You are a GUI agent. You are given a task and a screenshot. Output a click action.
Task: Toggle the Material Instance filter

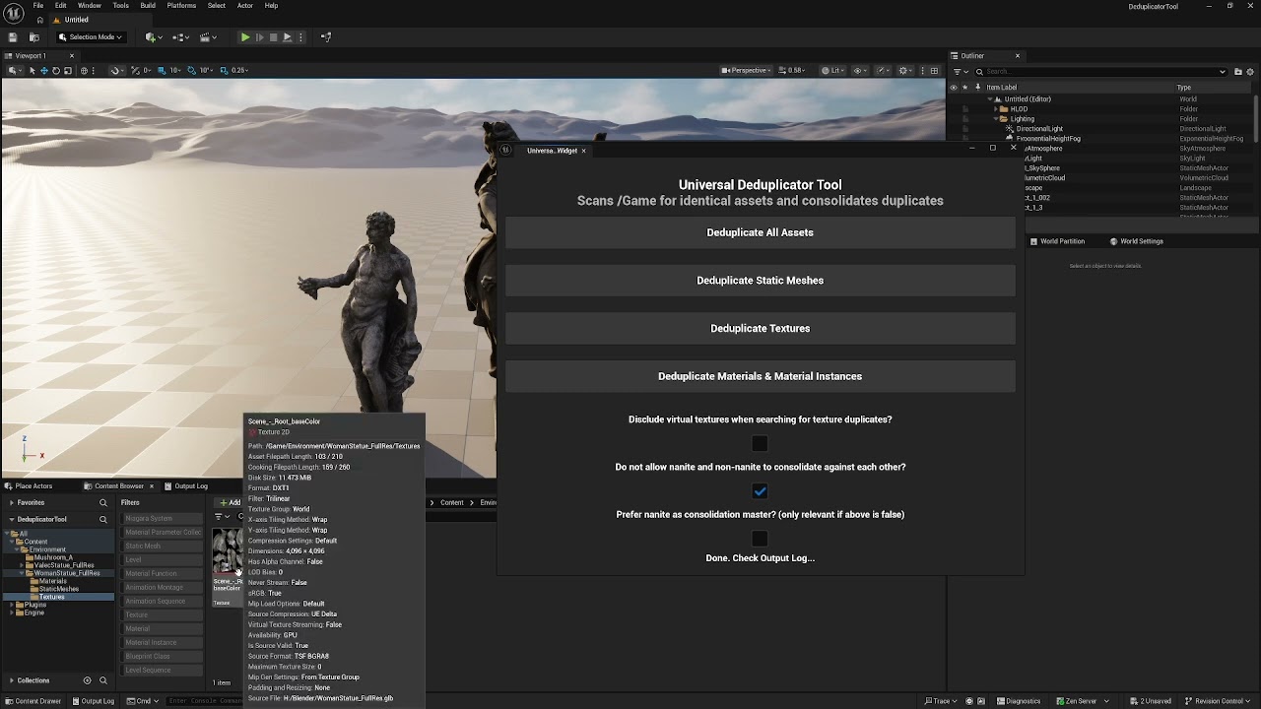(163, 642)
